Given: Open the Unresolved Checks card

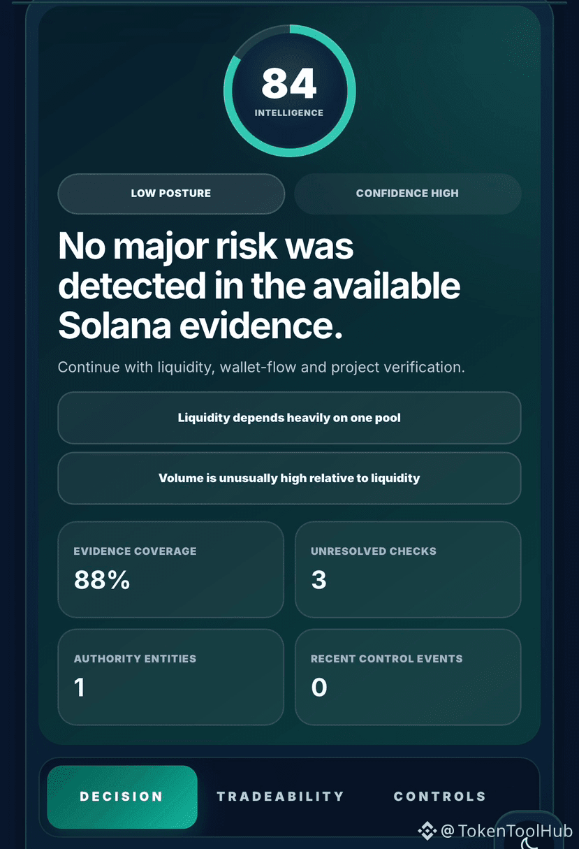Looking at the screenshot, I should coord(408,569).
